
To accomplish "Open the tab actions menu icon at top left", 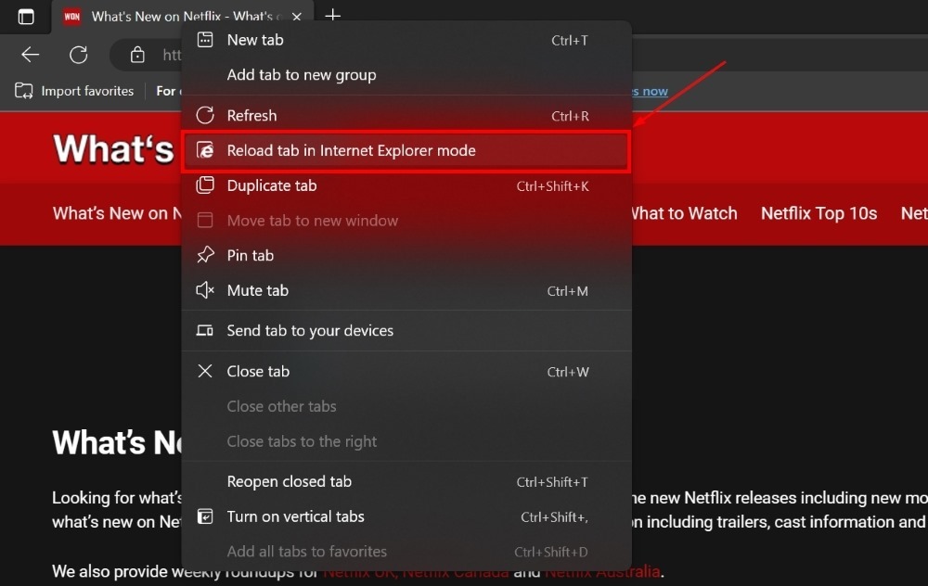I will pyautogui.click(x=25, y=16).
